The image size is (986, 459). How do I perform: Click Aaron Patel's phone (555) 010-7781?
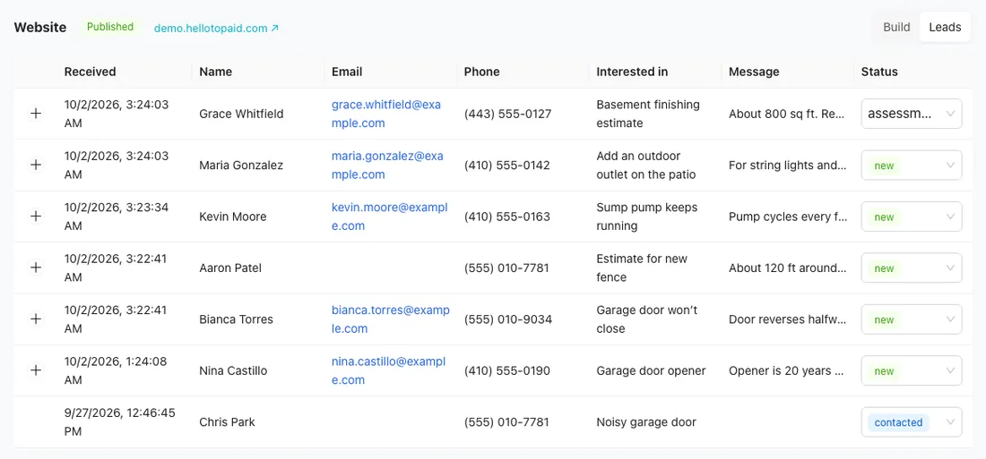(506, 268)
